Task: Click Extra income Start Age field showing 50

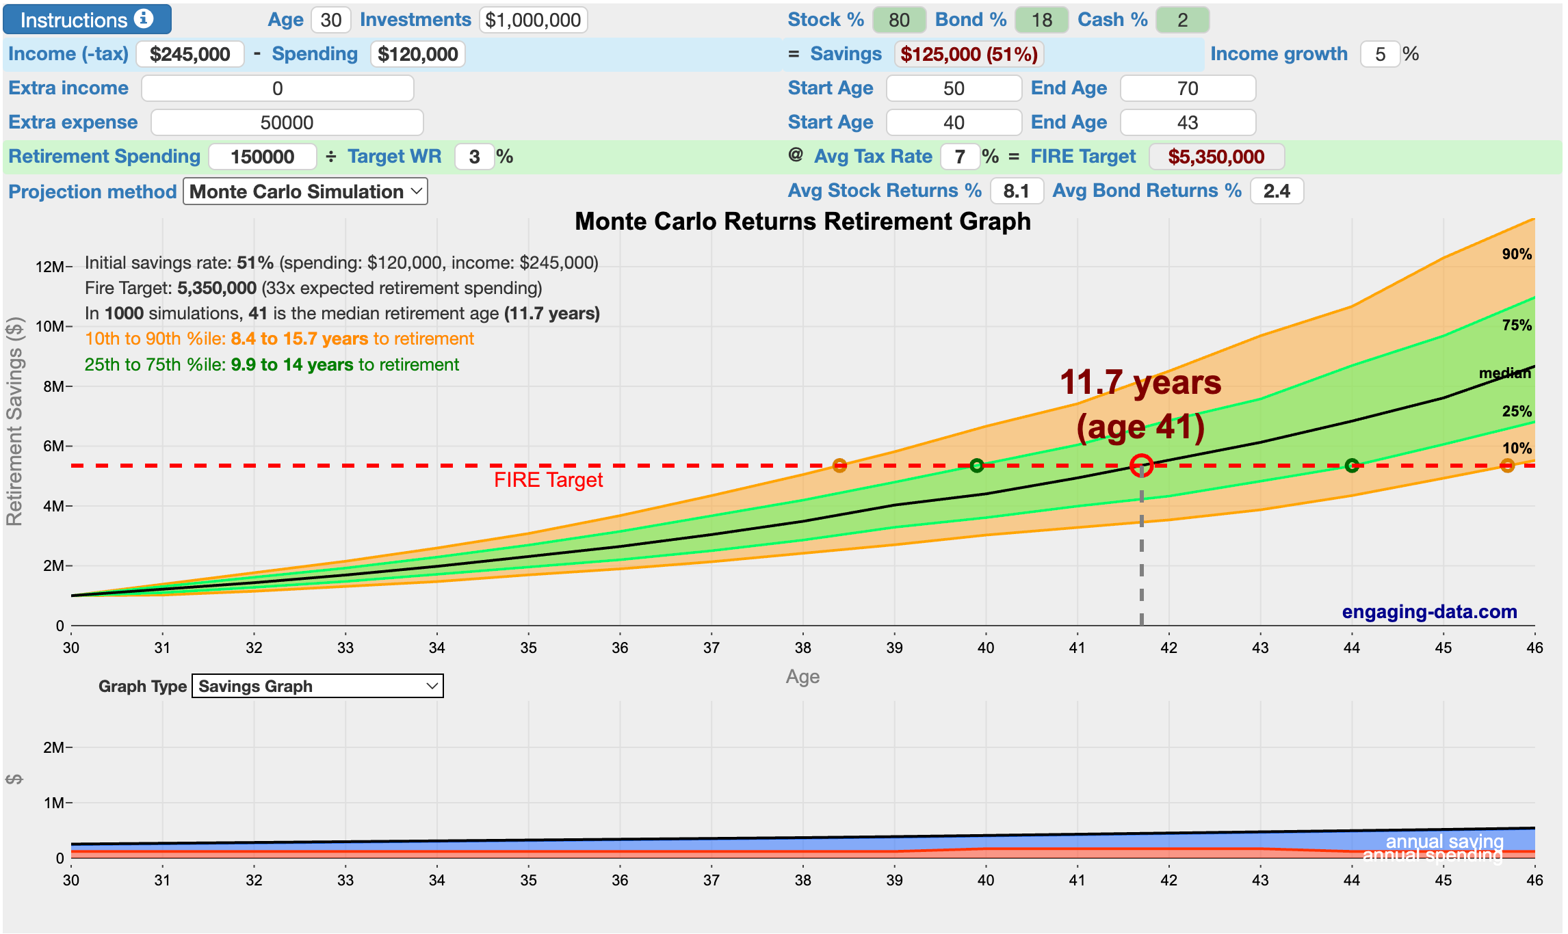Action: pos(954,88)
